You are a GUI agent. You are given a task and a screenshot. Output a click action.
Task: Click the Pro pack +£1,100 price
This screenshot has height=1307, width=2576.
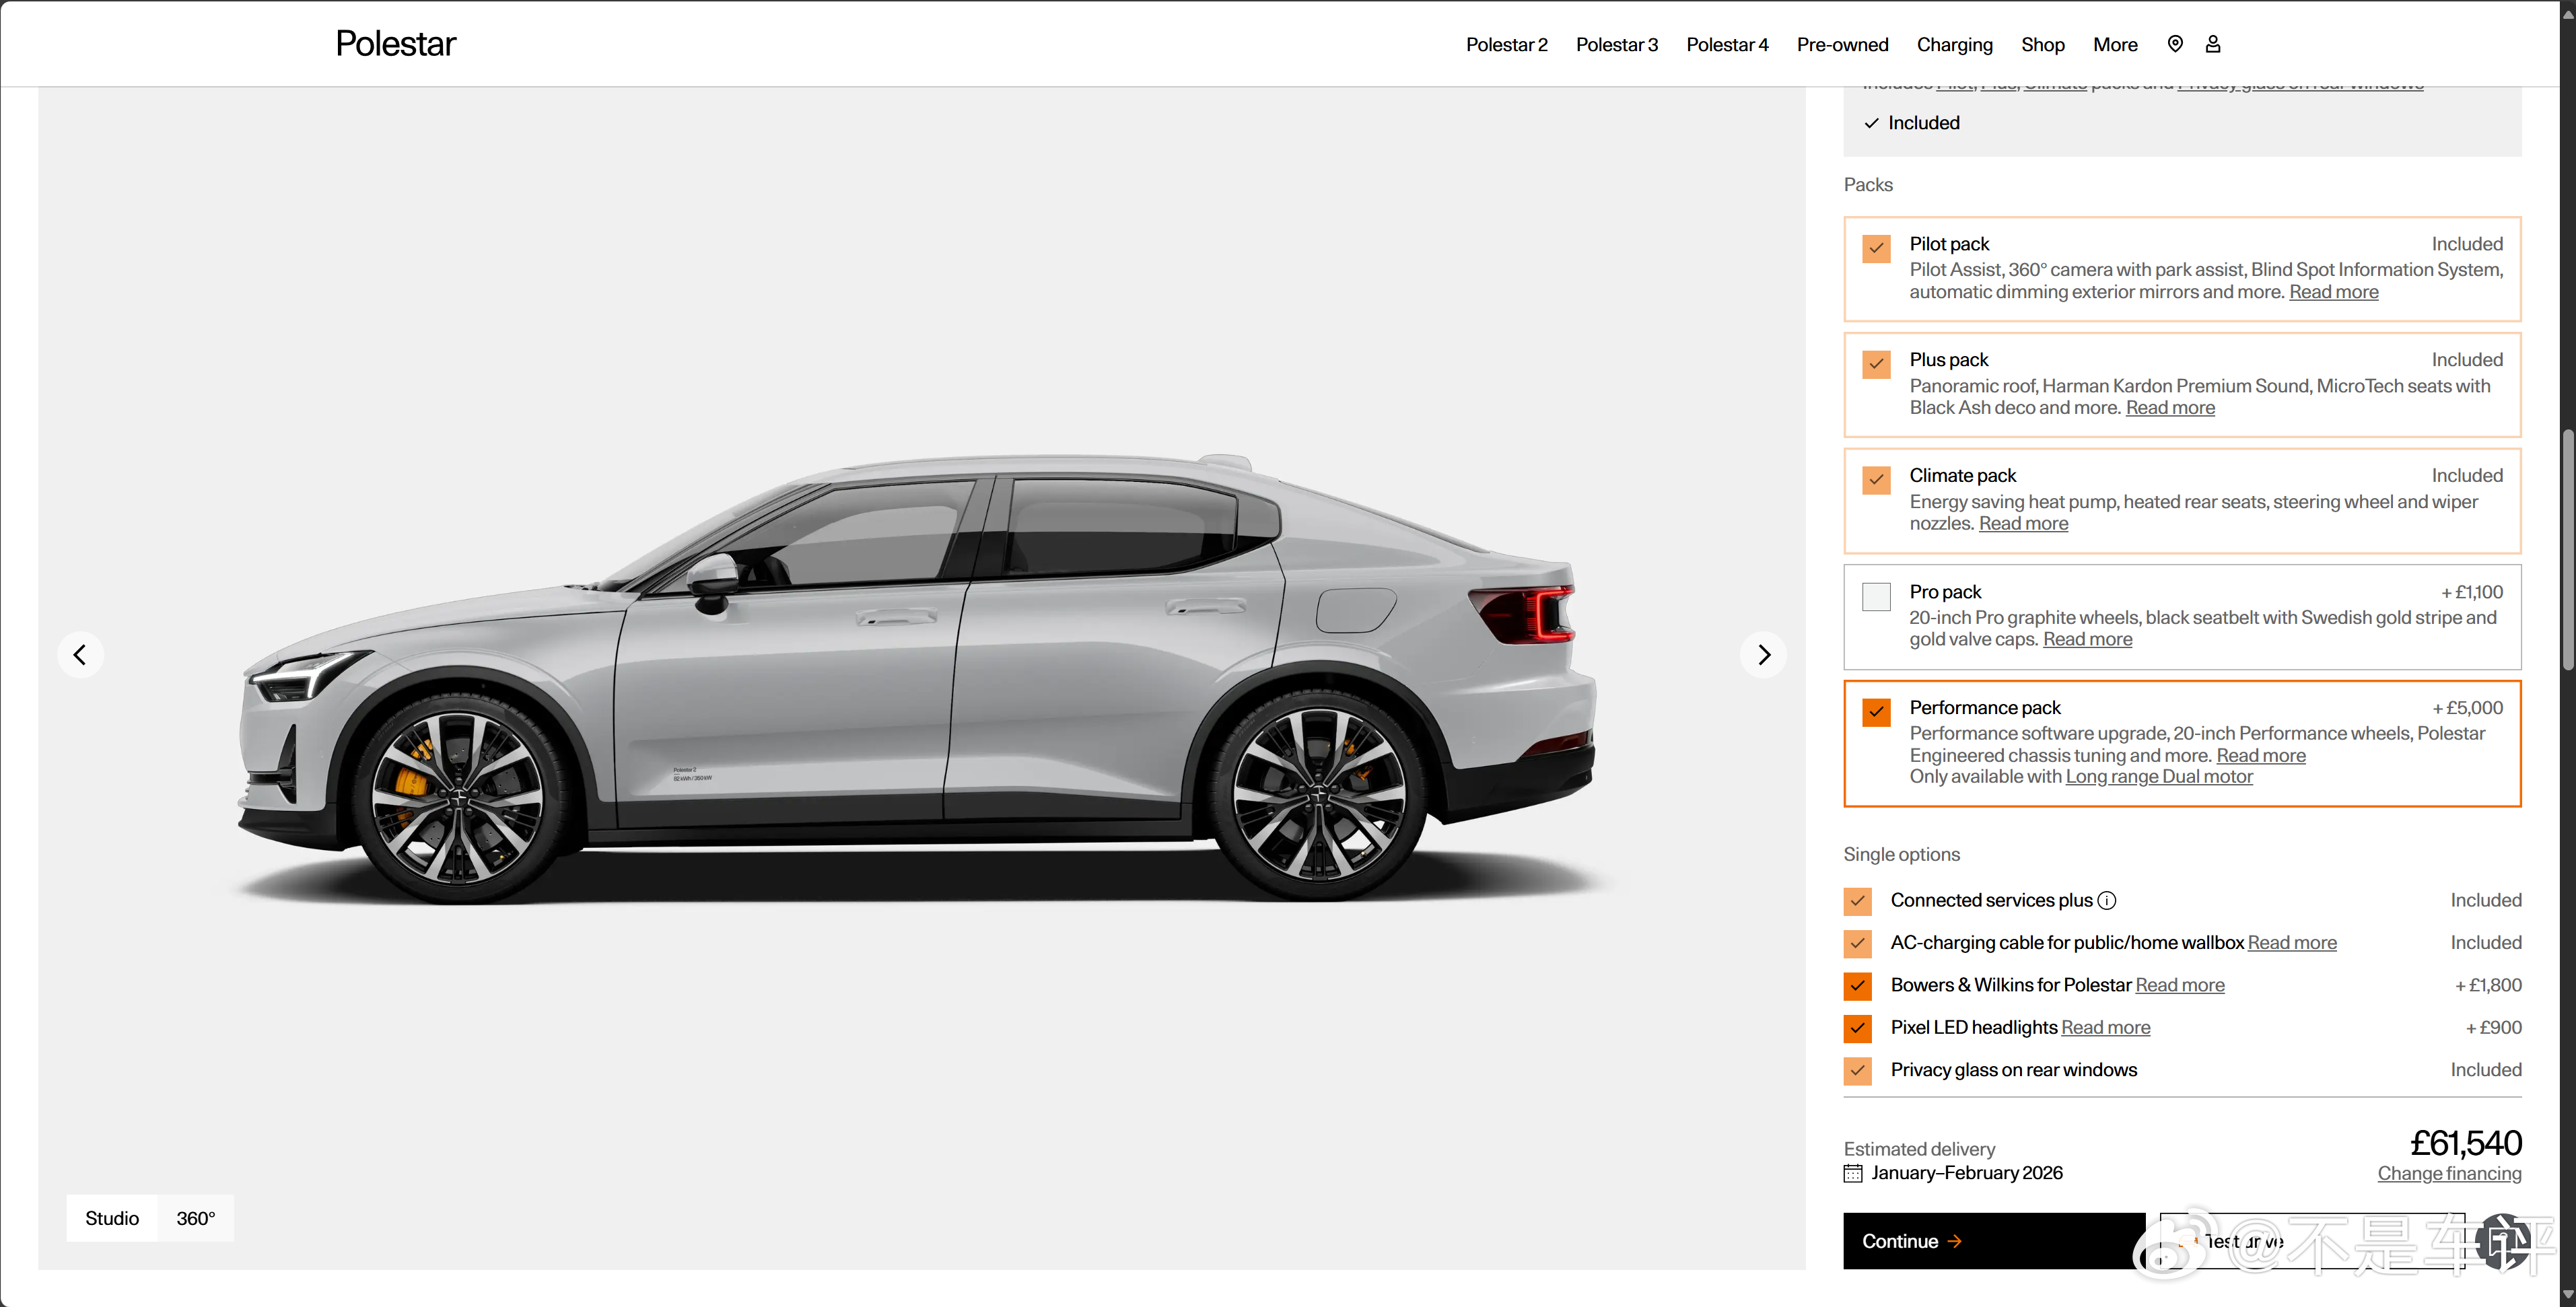point(2472,592)
